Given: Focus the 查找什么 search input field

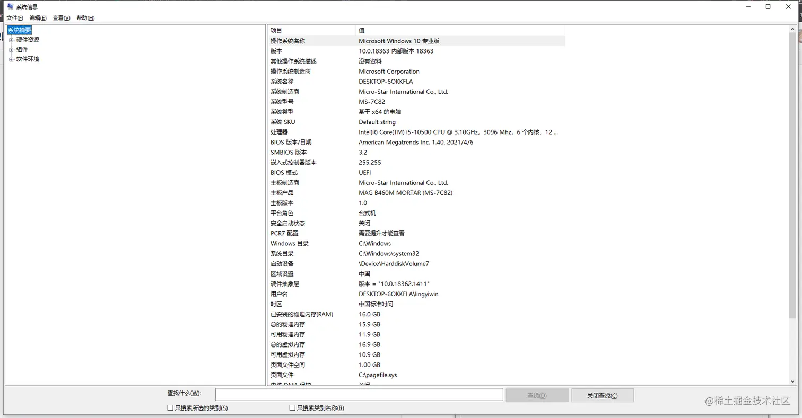Looking at the screenshot, I should 359,394.
